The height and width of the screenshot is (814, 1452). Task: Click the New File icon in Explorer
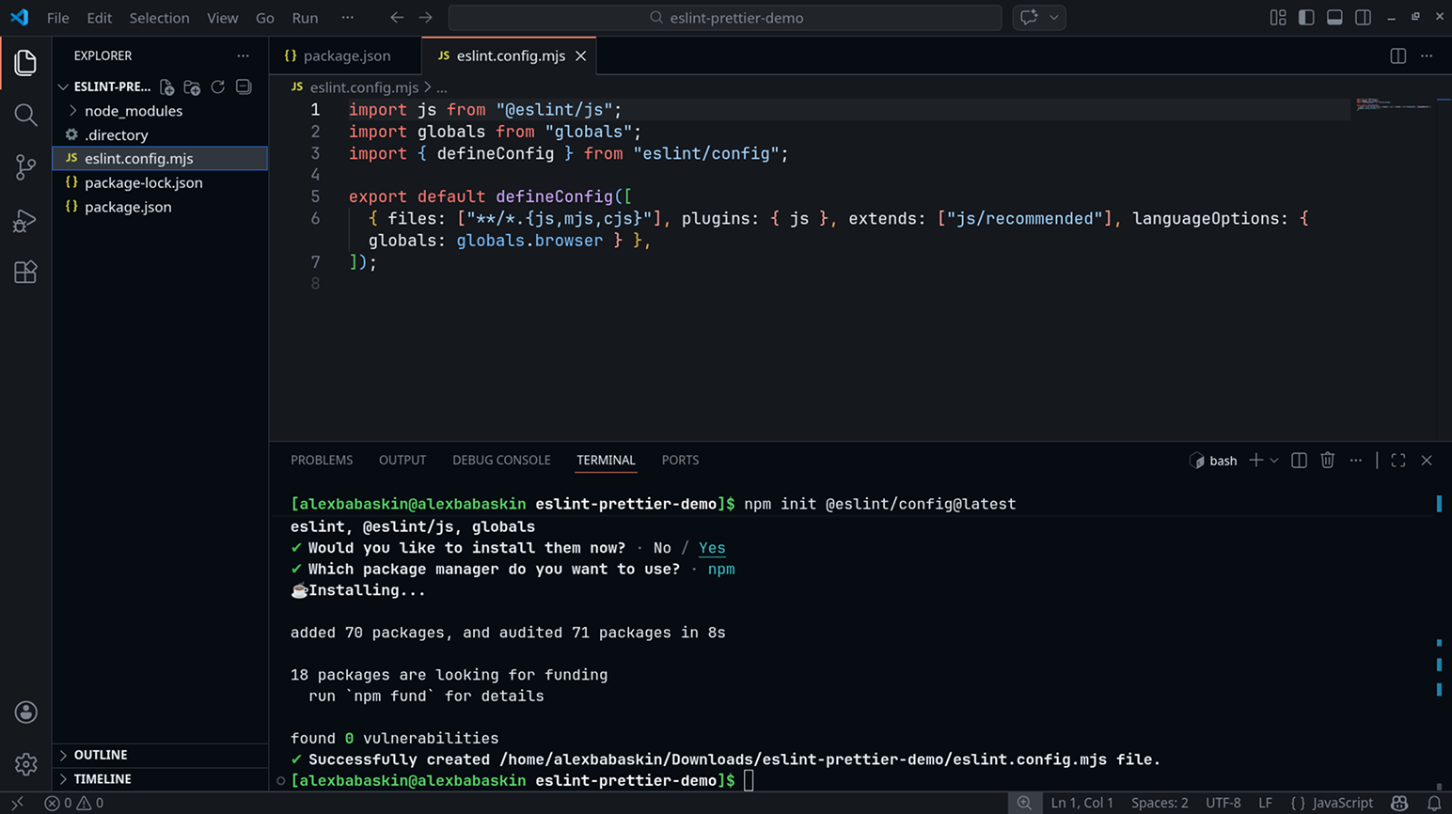pos(166,86)
